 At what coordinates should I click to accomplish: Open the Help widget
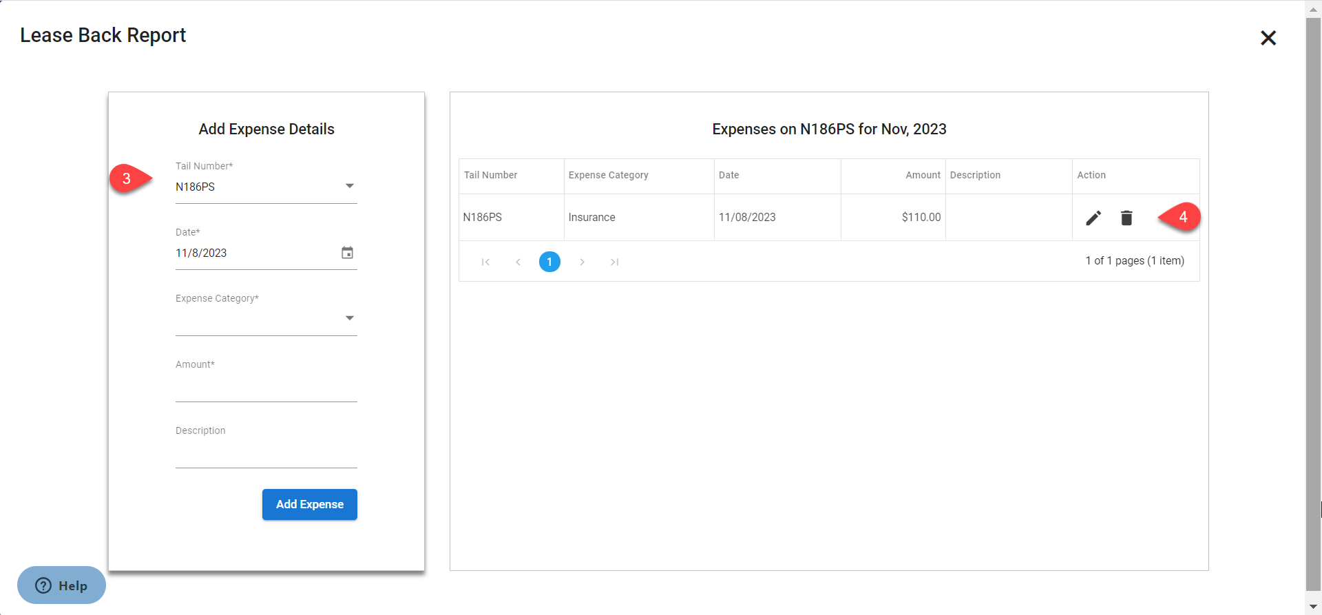(x=61, y=585)
